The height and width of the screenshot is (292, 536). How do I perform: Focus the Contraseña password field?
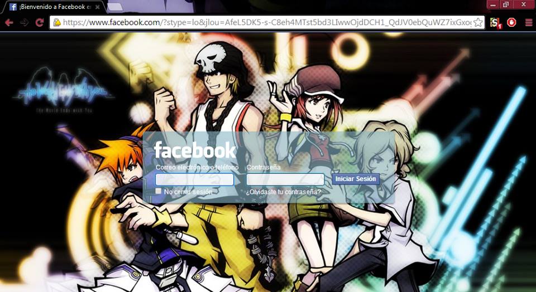click(285, 179)
